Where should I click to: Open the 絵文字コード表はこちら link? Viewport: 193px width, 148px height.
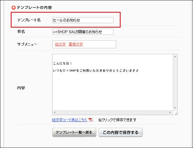(70, 120)
